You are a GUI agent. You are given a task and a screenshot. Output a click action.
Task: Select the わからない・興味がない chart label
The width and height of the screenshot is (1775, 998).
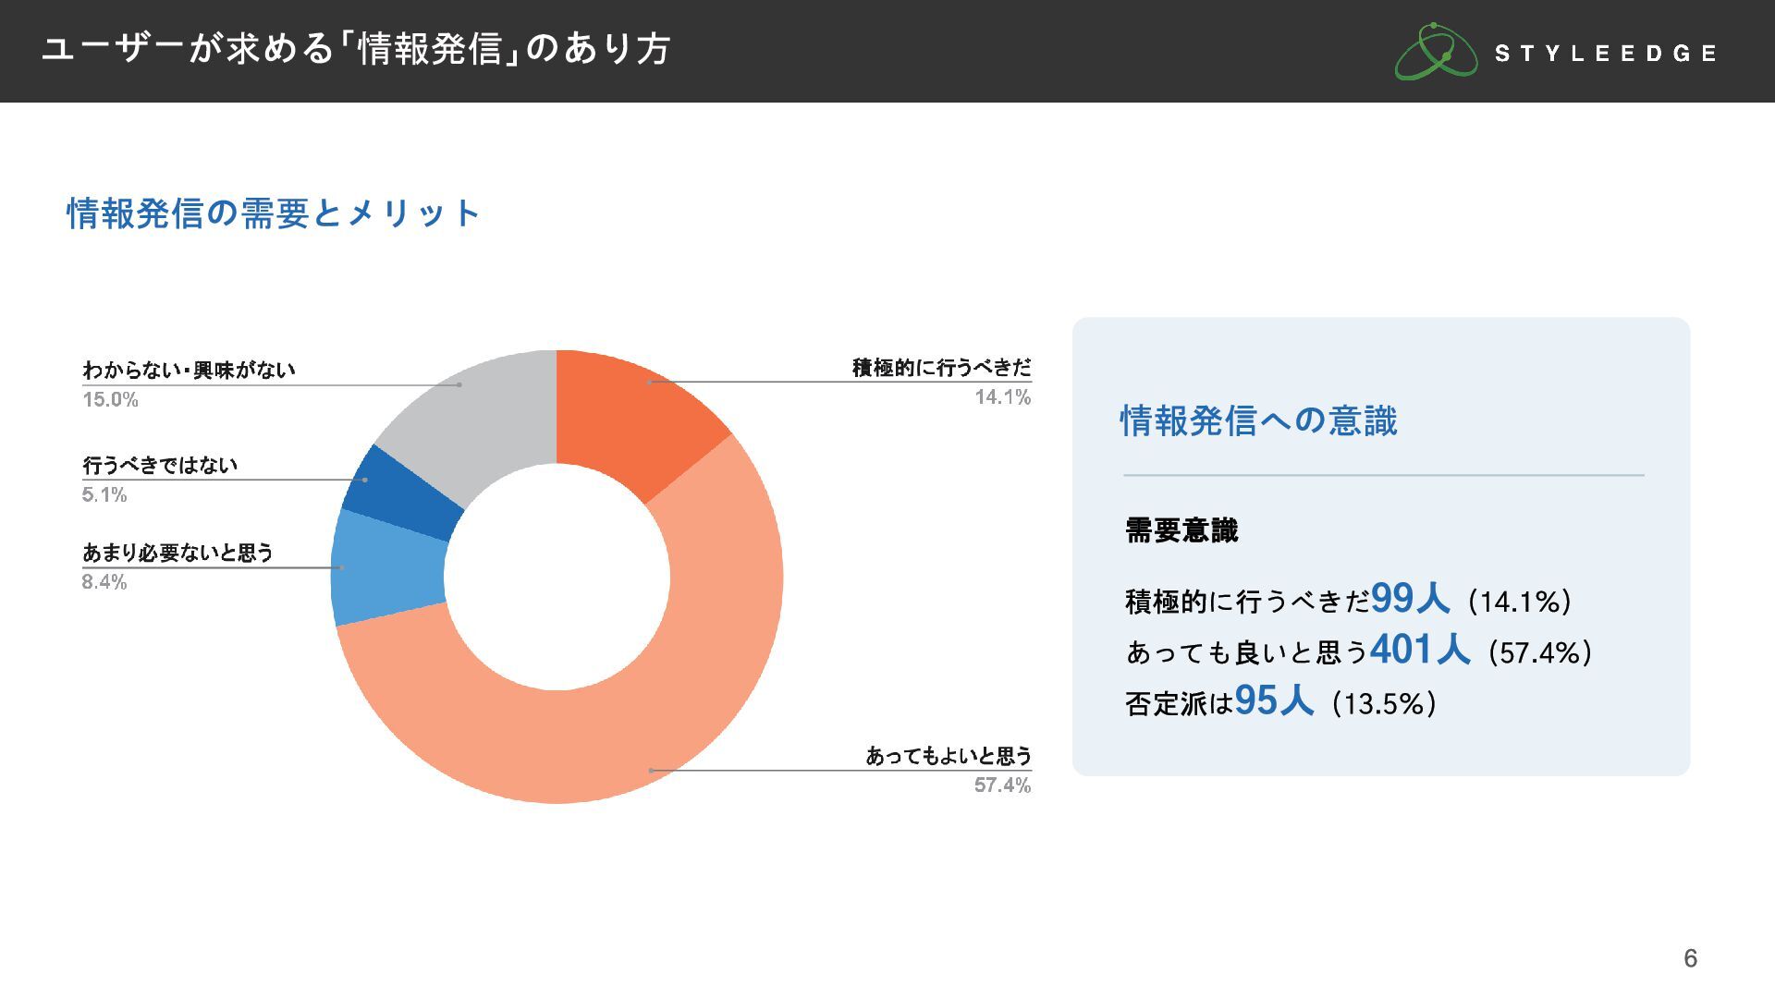(190, 371)
